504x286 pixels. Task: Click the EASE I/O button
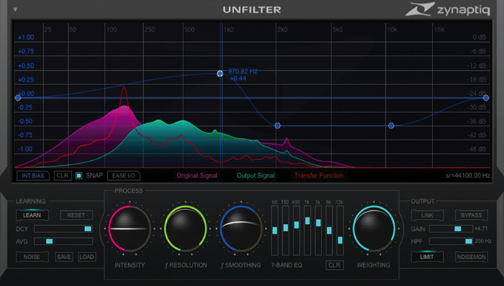pyautogui.click(x=124, y=175)
